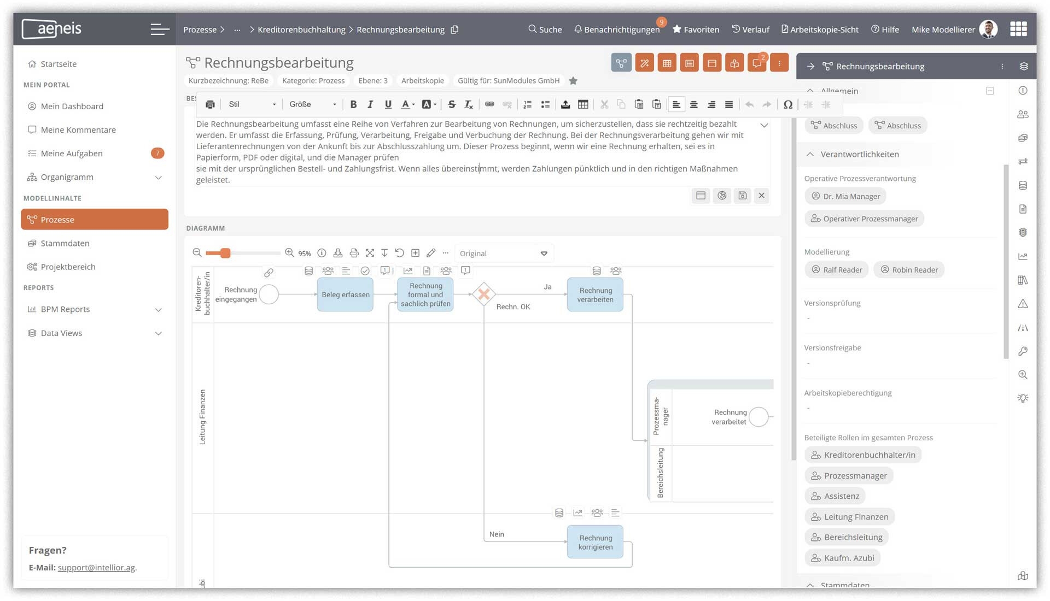Open Stammdaten in the sidebar
This screenshot has width=1050, height=601.
65,243
